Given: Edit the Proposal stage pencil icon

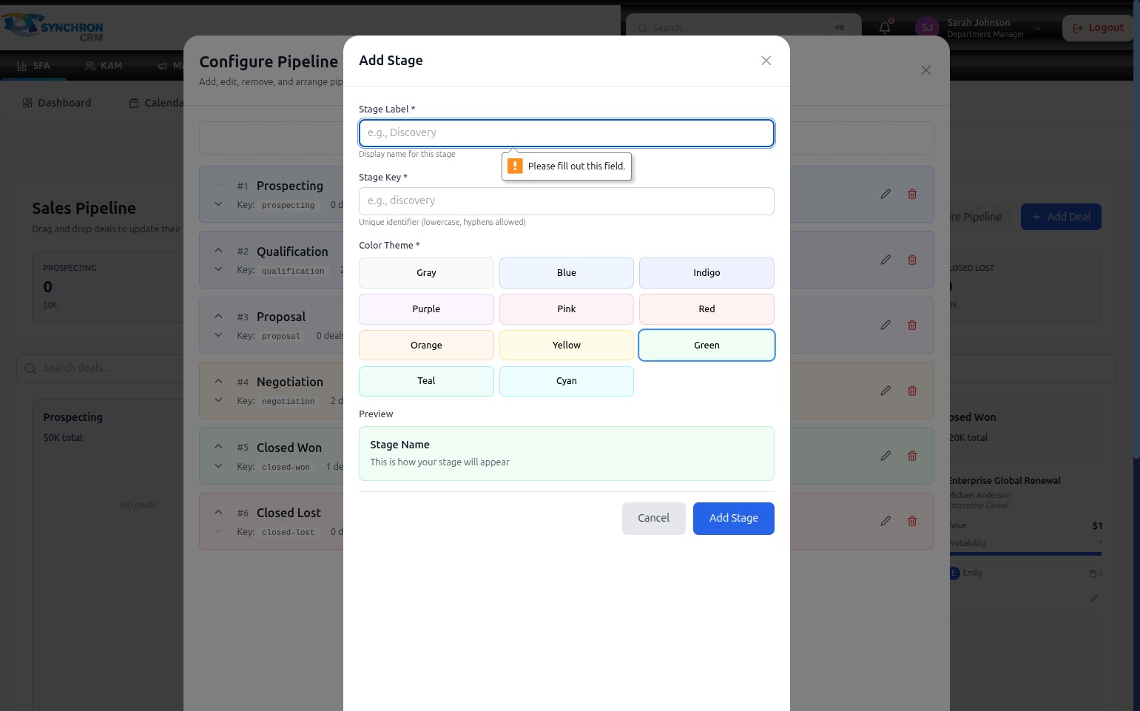Looking at the screenshot, I should tap(886, 325).
